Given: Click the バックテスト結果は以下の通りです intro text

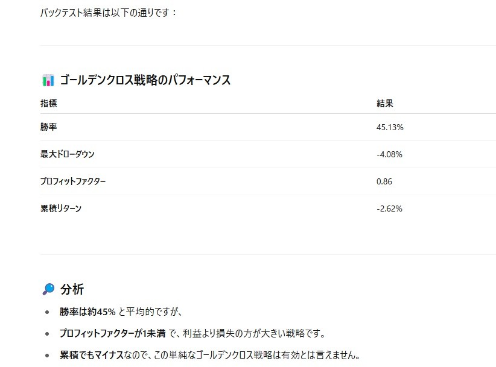Looking at the screenshot, I should click(x=106, y=13).
